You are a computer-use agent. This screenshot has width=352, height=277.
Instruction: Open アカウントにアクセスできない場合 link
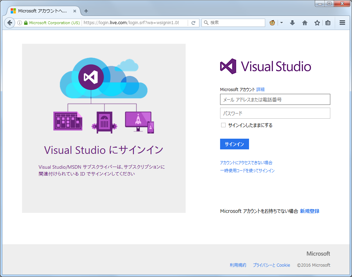[x=246, y=162]
